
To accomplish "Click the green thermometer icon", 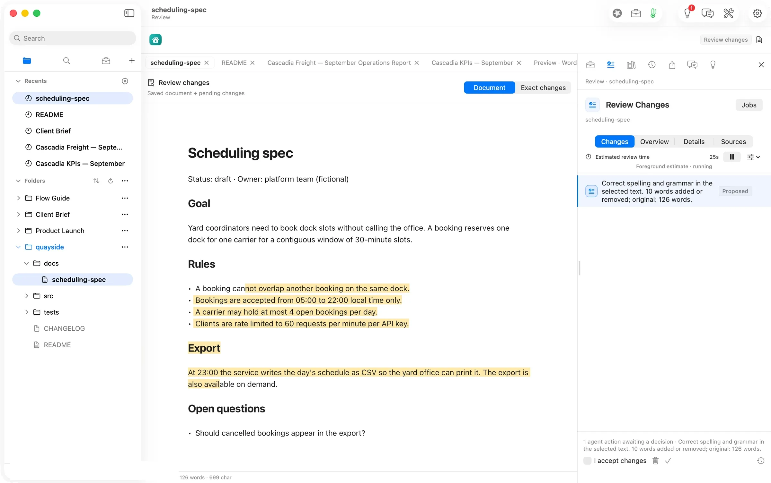I will pyautogui.click(x=653, y=13).
